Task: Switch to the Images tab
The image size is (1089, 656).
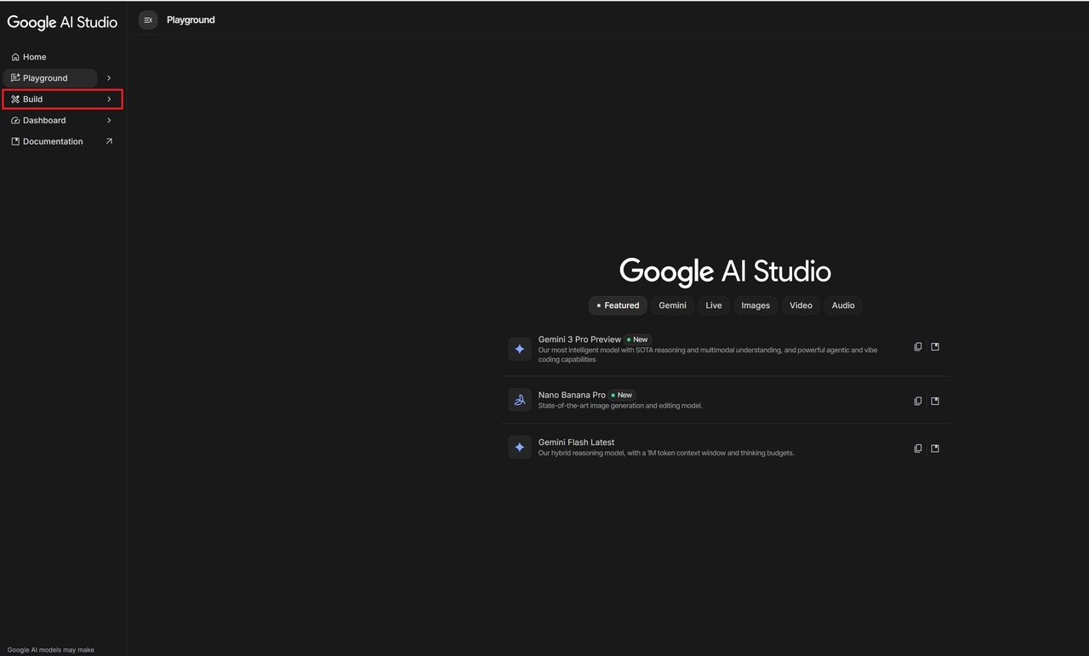Action: click(755, 305)
